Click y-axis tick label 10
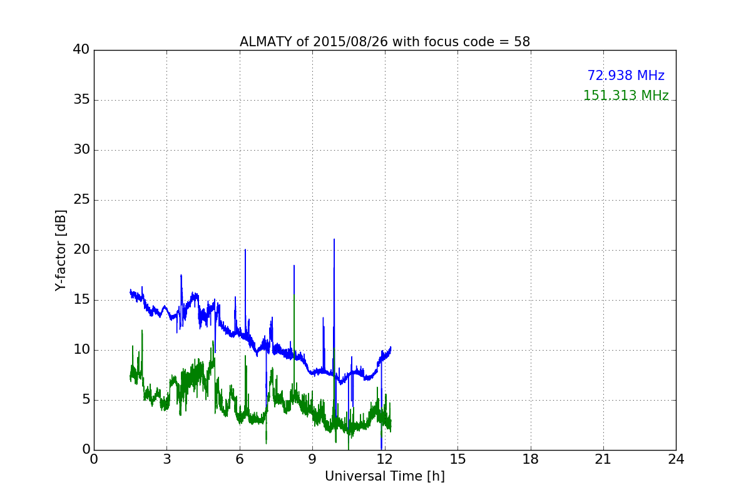The height and width of the screenshot is (500, 751). (x=81, y=350)
